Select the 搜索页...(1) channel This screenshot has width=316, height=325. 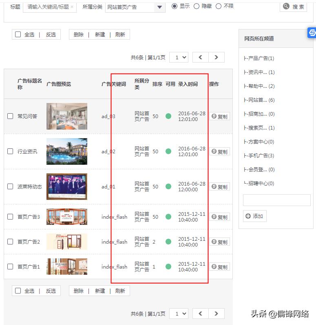(x=259, y=128)
